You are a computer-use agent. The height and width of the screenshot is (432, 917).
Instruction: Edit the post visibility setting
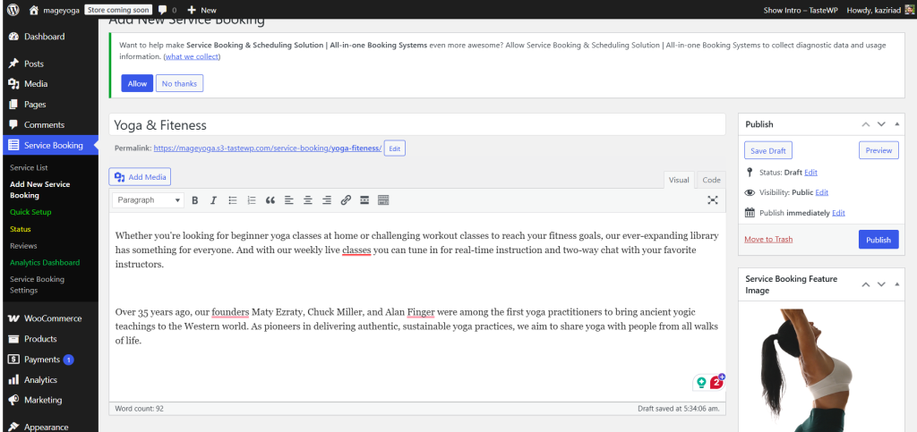(821, 192)
